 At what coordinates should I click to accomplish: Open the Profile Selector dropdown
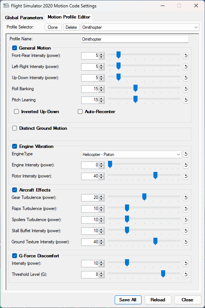click(140, 27)
